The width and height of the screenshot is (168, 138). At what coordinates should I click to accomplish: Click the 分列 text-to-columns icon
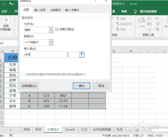(x=142, y=20)
